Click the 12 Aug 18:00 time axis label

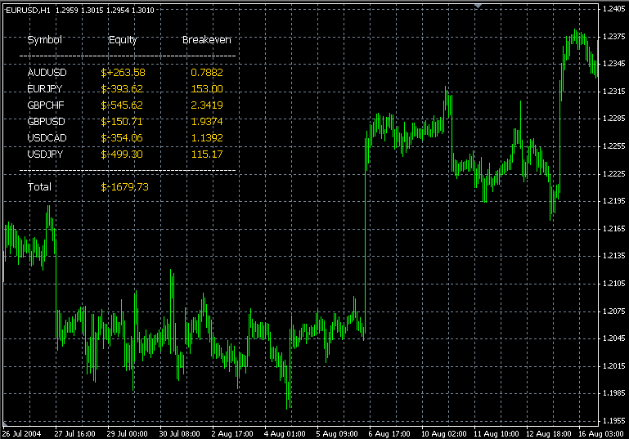point(549,434)
